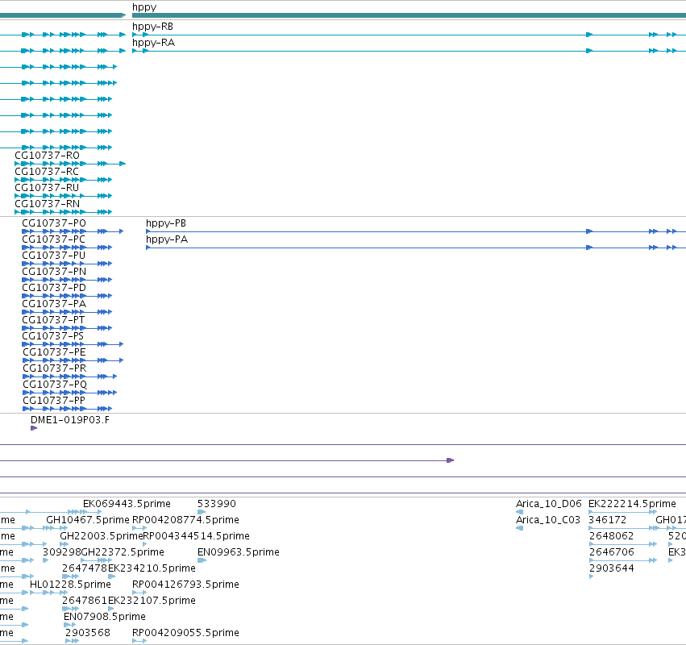This screenshot has width=686, height=645.
Task: Click the 533990 feature
Action: [217, 504]
